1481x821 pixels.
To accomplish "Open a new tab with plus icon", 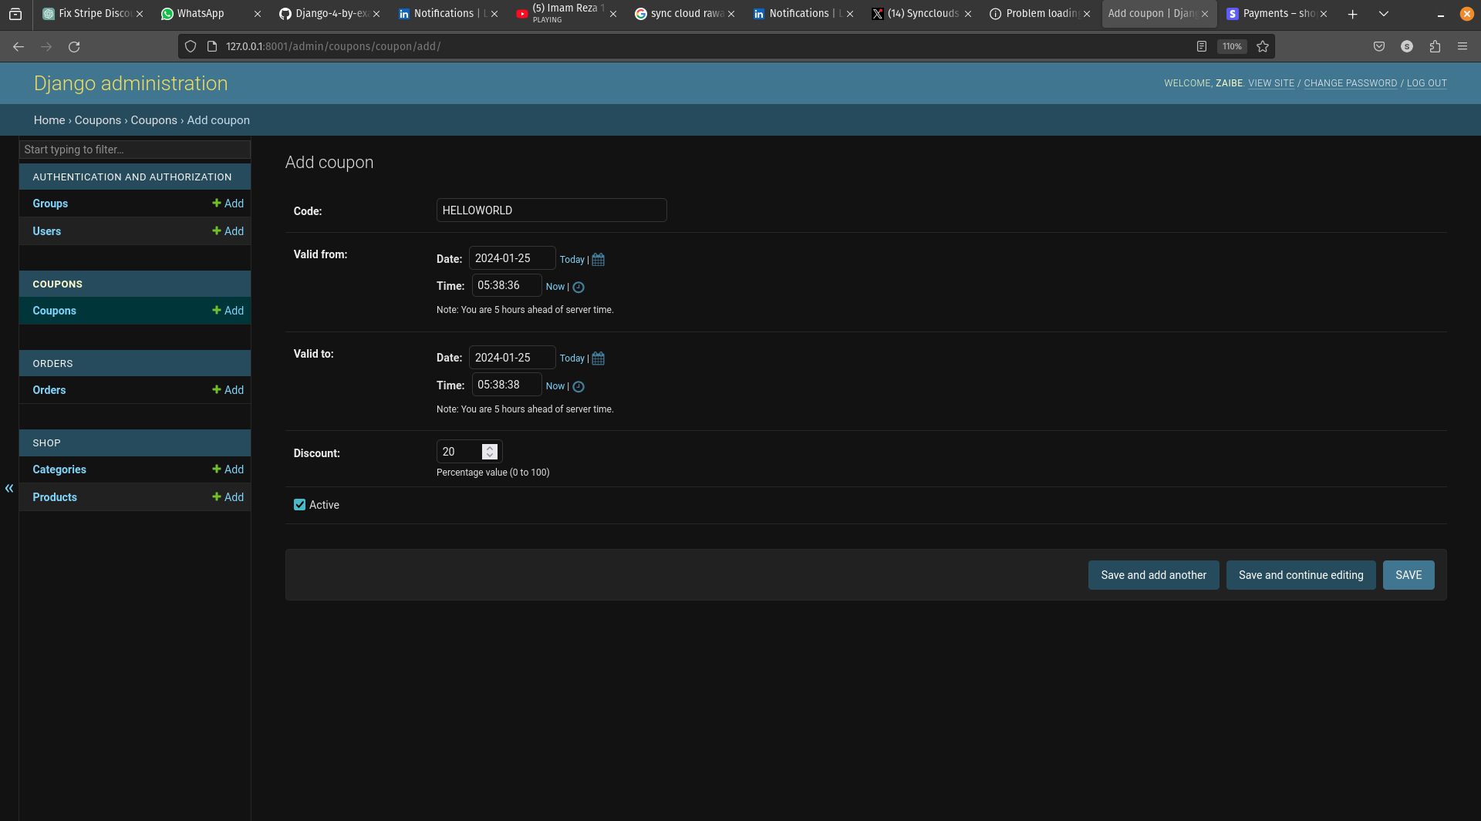I will [1352, 14].
